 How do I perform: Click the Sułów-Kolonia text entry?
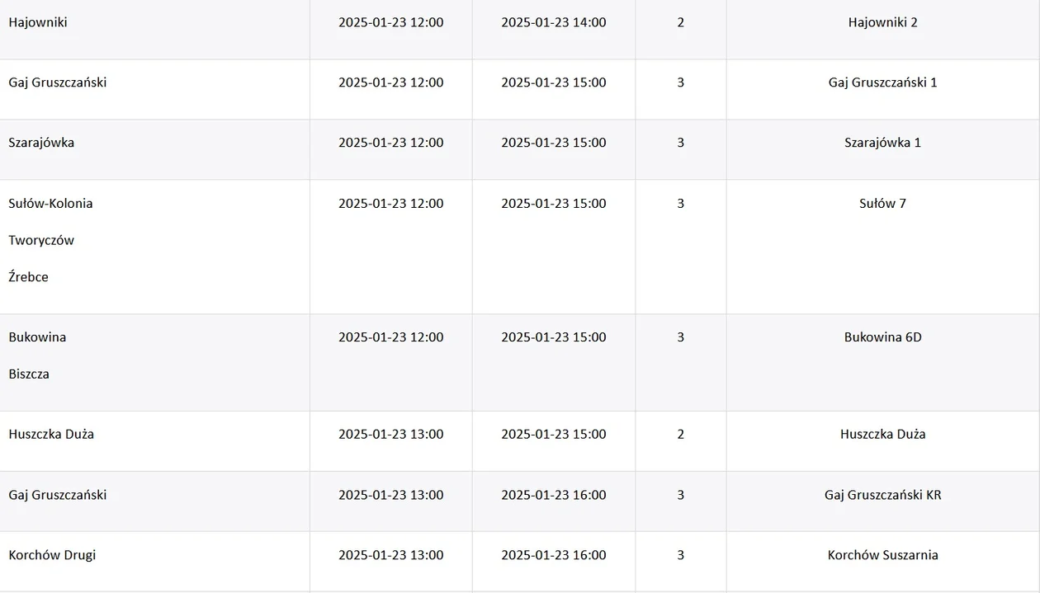tap(50, 204)
